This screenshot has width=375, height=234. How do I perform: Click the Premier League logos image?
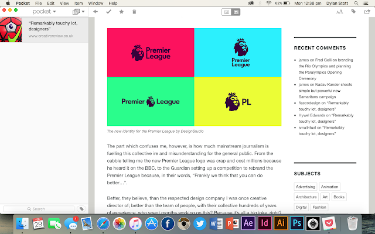point(194,77)
